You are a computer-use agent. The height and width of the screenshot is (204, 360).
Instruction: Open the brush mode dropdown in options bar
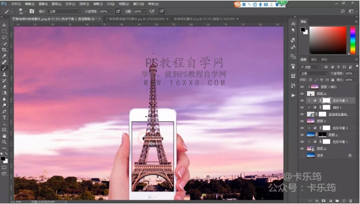coord(65,12)
